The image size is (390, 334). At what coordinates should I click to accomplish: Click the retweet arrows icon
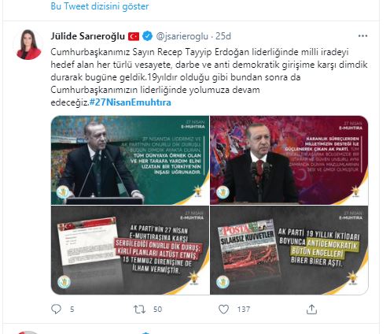(139, 310)
